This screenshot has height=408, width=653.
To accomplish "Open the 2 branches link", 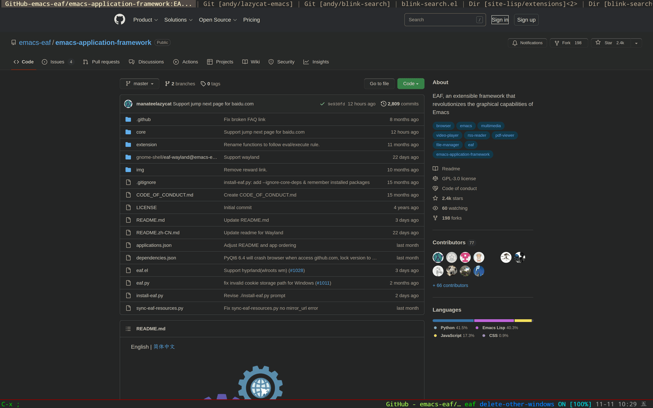I will tap(180, 84).
